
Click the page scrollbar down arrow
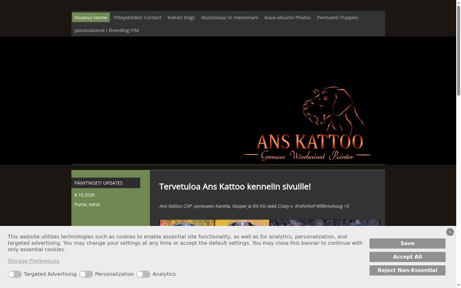tap(458, 285)
